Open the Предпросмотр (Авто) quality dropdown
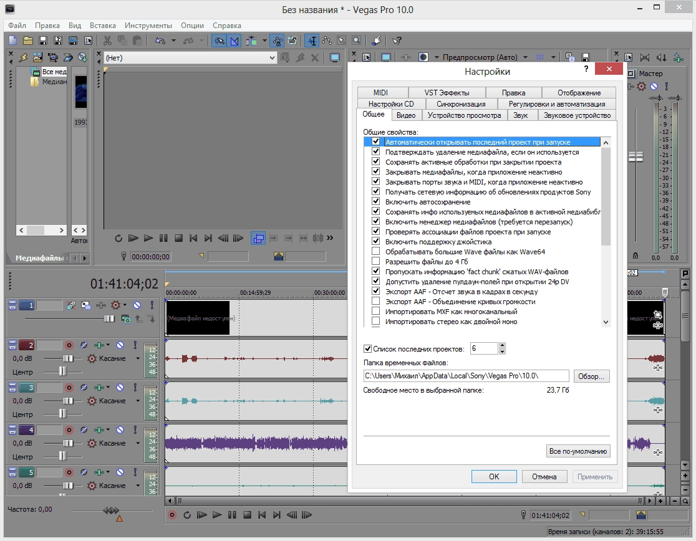696x541 pixels. (x=526, y=57)
